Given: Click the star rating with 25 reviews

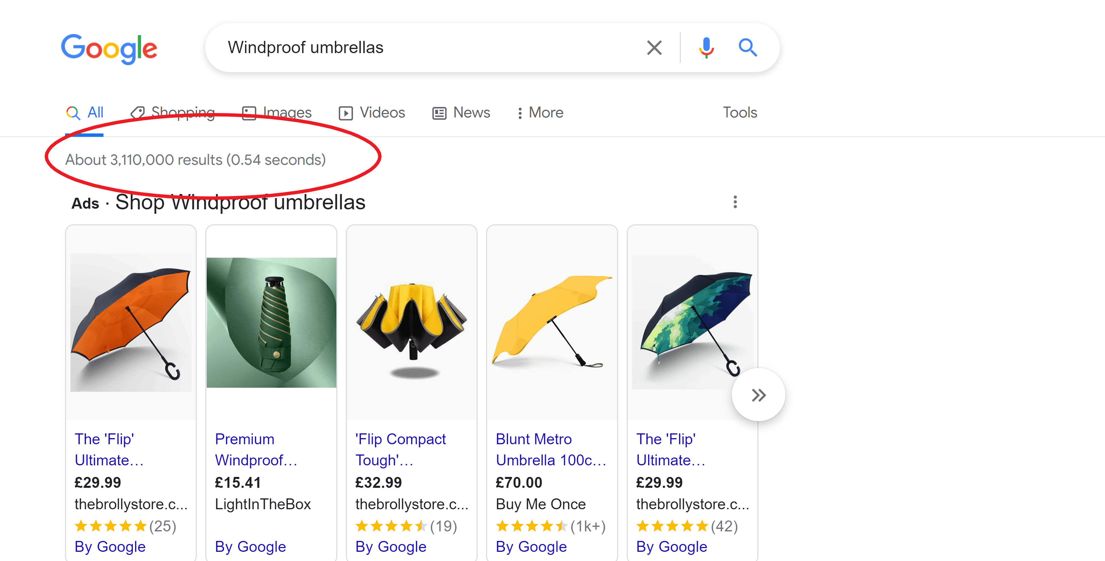Looking at the screenshot, I should click(125, 526).
